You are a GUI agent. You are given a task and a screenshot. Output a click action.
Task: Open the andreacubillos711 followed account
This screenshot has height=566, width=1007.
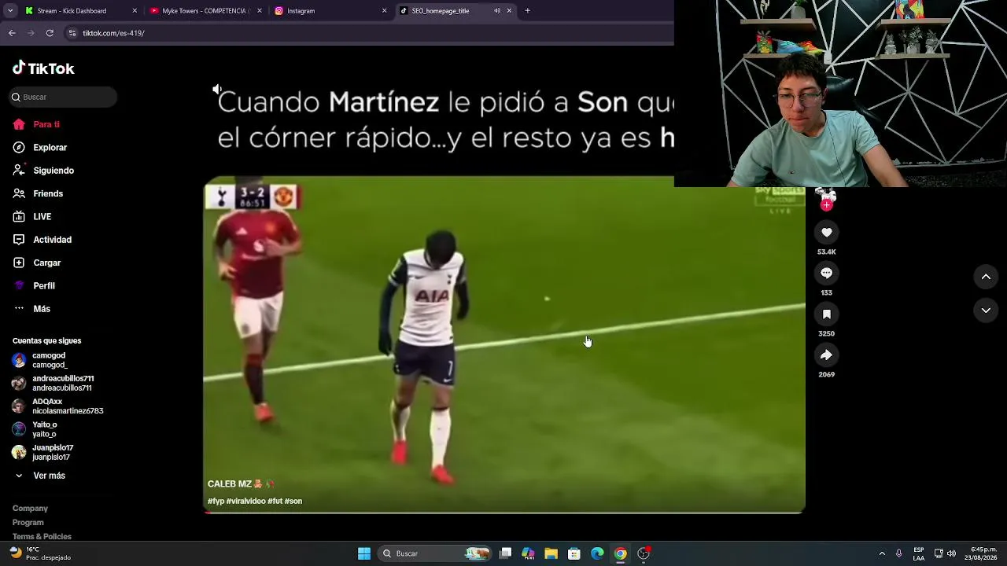(53, 384)
